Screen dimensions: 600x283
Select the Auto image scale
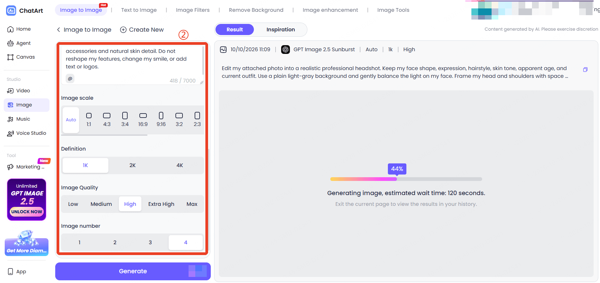(71, 120)
